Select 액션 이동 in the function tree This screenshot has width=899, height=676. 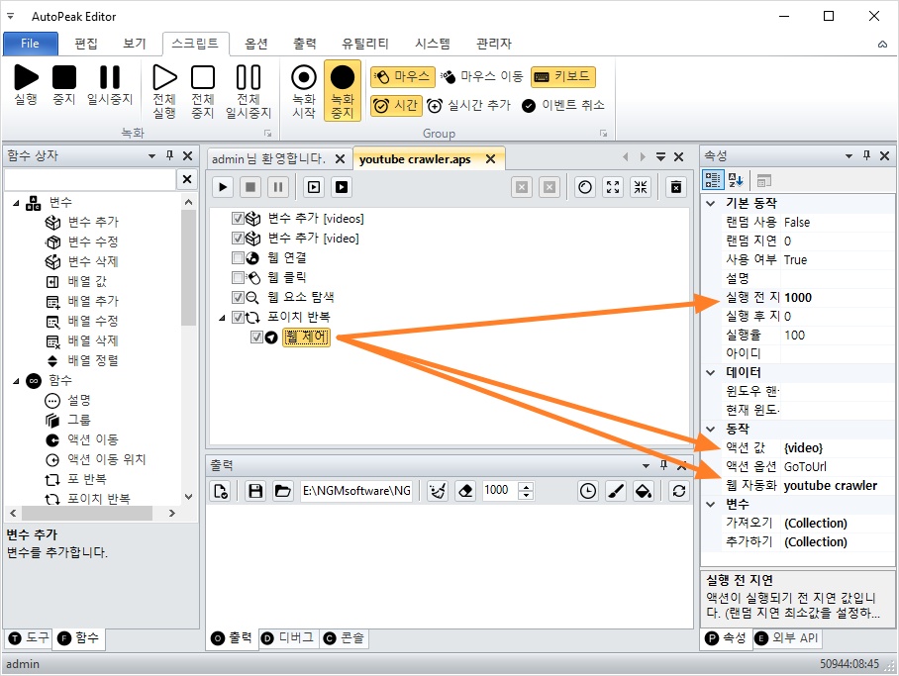tap(93, 439)
